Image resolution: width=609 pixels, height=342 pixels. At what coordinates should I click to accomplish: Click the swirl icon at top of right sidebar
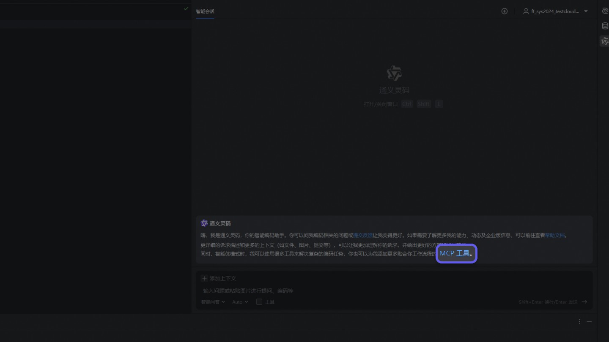pos(604,11)
